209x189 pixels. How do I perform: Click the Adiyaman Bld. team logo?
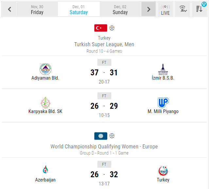coord(45,69)
